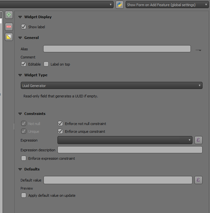Image resolution: width=210 pixels, height=213 pixels.
Task: Click the Comment label text
Action: (28, 57)
